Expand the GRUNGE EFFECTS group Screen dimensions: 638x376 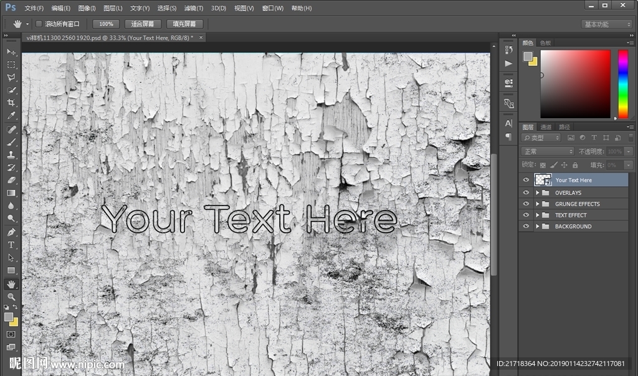point(538,204)
